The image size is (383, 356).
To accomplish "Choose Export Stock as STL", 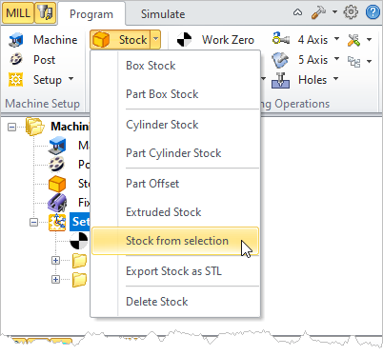I will [175, 271].
